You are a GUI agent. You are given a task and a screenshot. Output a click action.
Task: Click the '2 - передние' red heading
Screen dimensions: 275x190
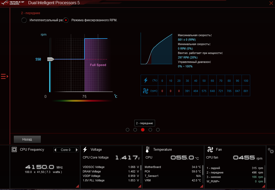[31, 13]
